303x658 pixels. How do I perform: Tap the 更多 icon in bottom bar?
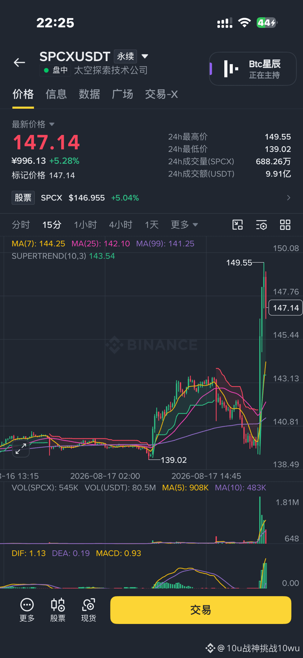(x=27, y=610)
